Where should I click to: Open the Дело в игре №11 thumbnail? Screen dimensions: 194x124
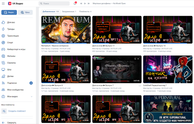click(117, 30)
